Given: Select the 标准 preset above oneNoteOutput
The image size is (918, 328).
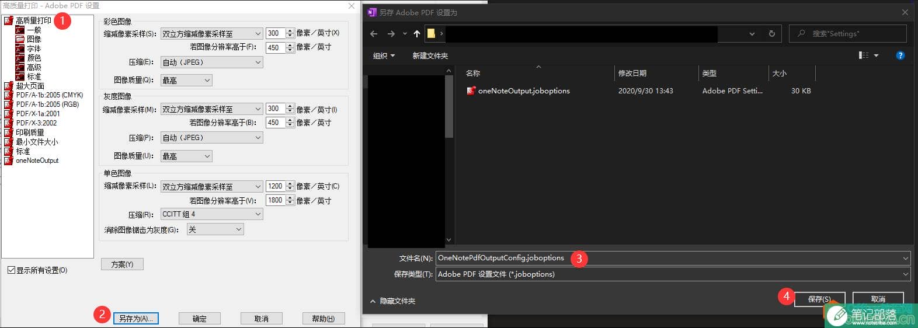Looking at the screenshot, I should point(23,151).
